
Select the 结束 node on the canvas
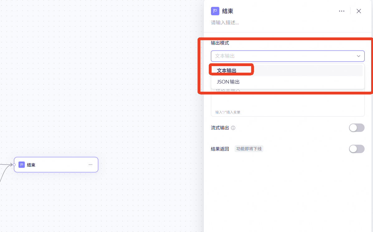[x=56, y=165]
